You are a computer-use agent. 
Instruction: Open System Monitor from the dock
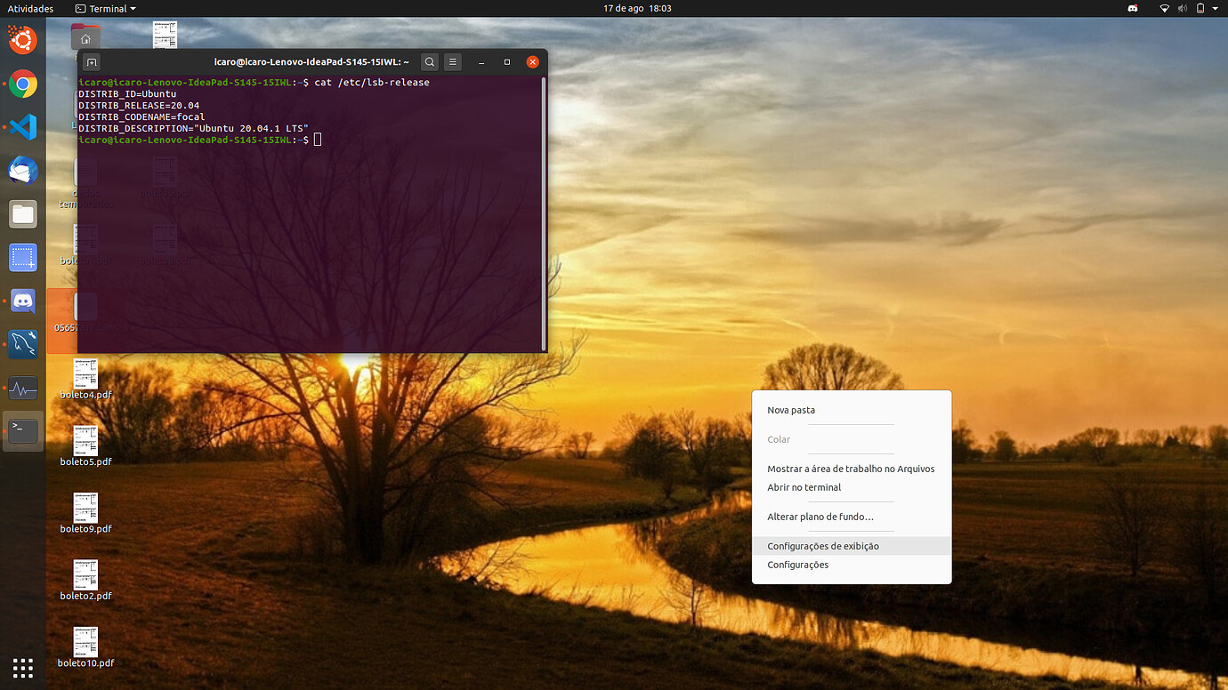point(23,389)
